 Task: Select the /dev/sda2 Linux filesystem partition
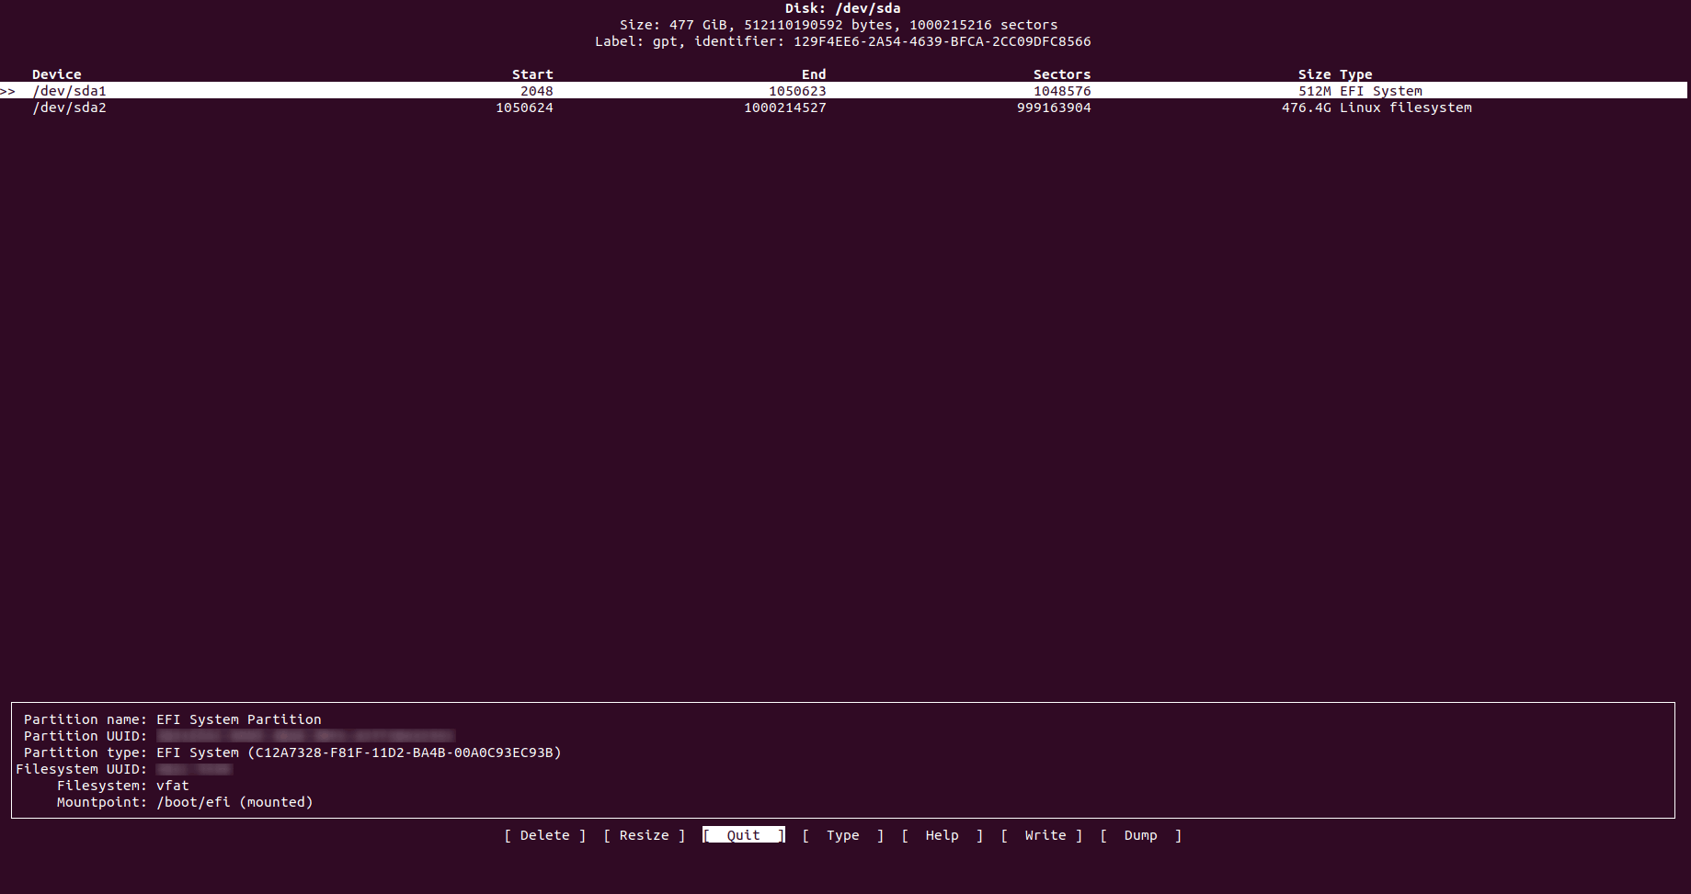click(x=70, y=108)
